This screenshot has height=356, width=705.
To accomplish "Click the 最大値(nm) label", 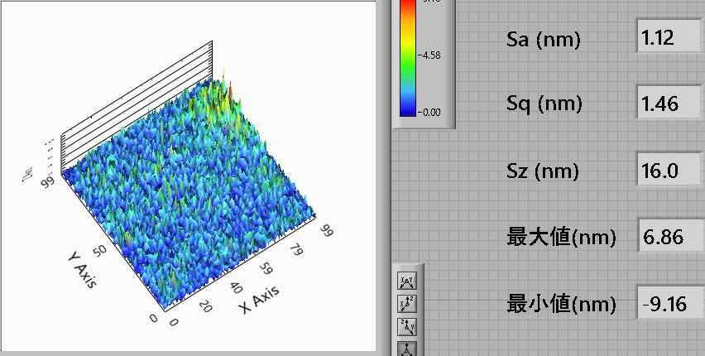I will (561, 238).
